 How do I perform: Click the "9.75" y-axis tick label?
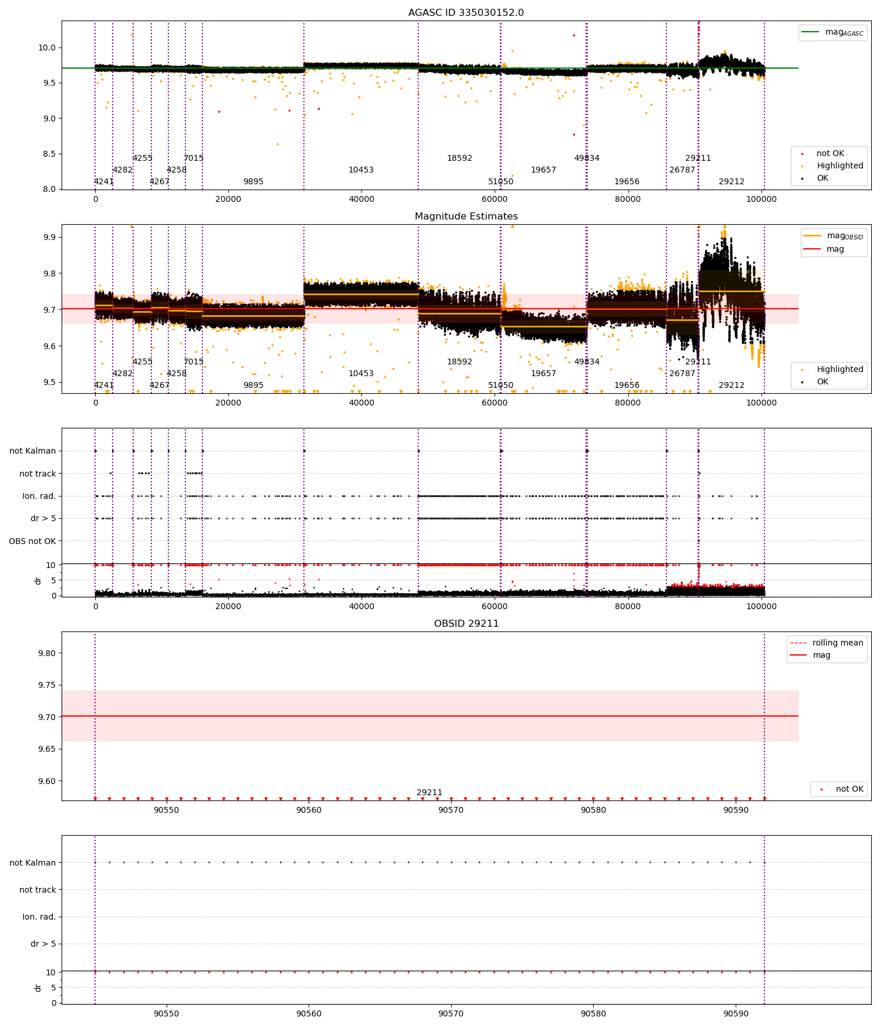click(46, 685)
